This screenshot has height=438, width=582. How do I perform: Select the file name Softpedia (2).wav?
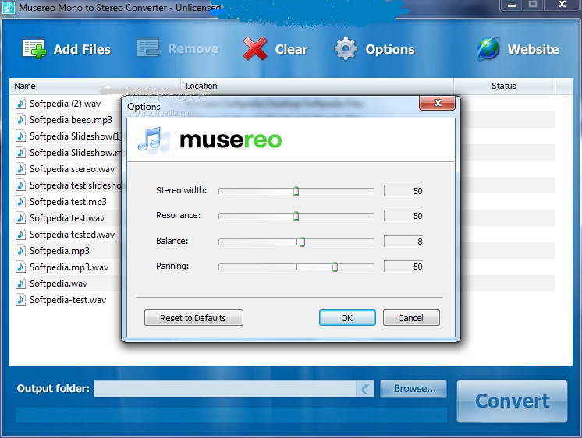point(65,104)
